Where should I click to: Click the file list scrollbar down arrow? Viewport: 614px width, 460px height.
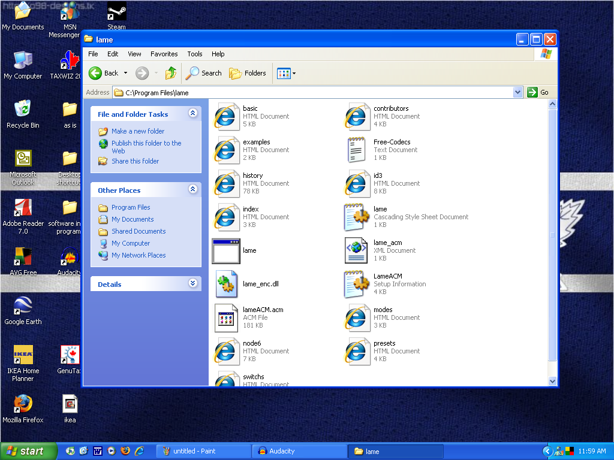[552, 381]
